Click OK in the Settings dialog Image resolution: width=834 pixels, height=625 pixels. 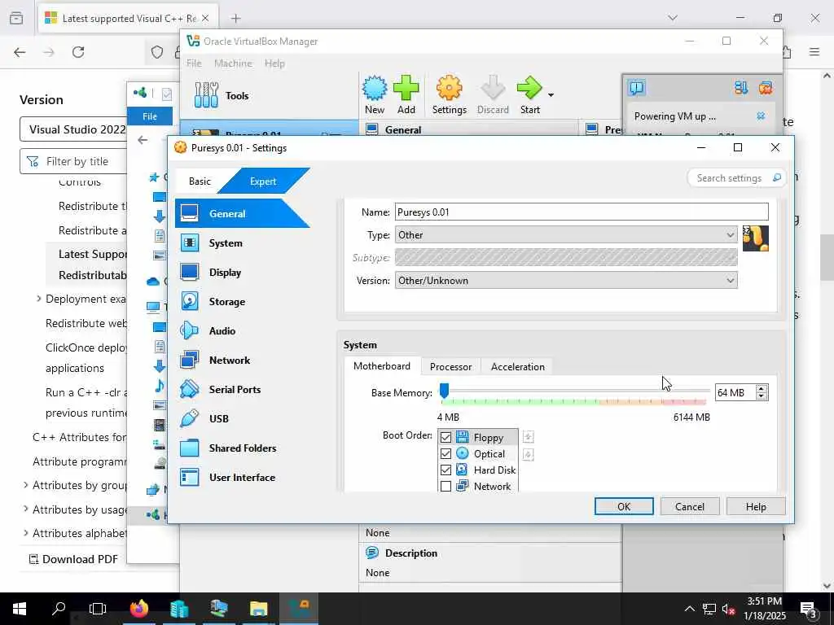pos(624,506)
